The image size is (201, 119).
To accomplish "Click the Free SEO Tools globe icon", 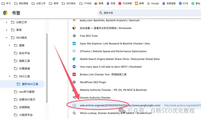I will click(74, 36).
